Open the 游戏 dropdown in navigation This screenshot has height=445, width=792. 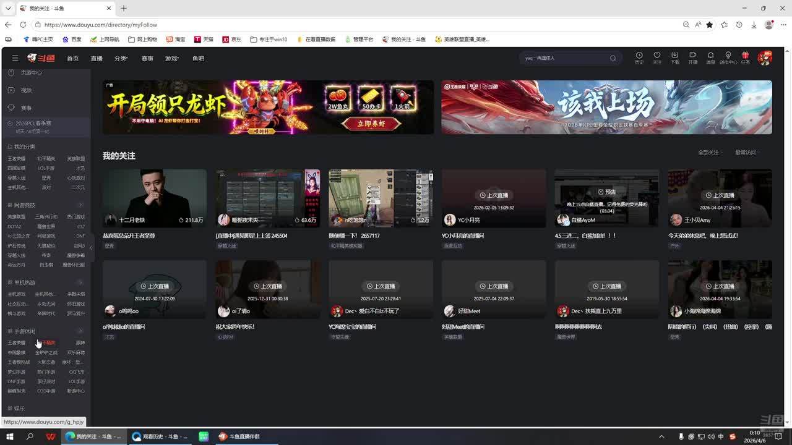tap(171, 59)
